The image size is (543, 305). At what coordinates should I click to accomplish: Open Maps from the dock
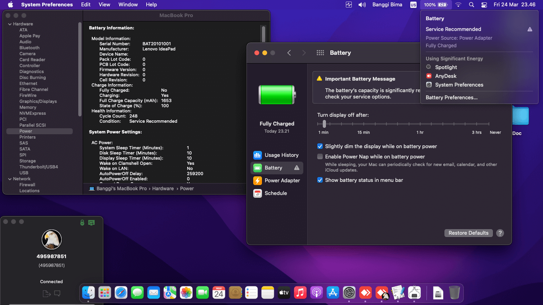pos(170,293)
